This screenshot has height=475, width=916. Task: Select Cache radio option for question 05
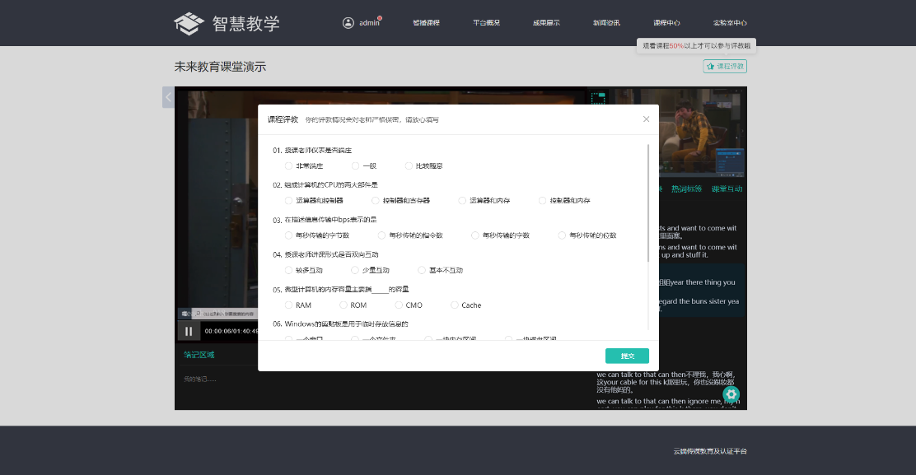point(455,305)
